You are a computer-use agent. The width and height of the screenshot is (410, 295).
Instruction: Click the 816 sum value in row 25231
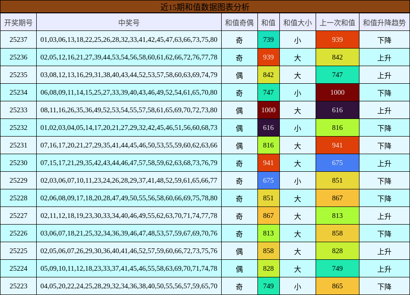pos(268,145)
